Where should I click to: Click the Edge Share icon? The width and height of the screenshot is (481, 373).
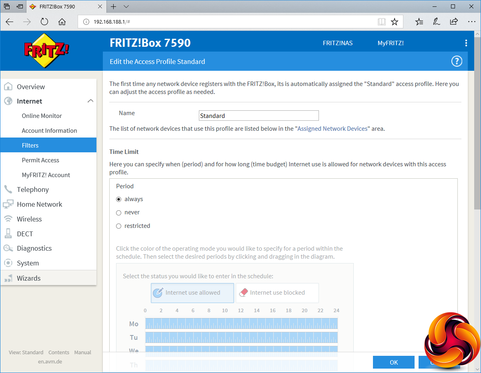(454, 22)
